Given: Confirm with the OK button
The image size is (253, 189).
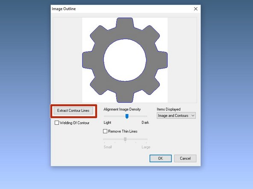Looking at the screenshot, I should (161, 158).
